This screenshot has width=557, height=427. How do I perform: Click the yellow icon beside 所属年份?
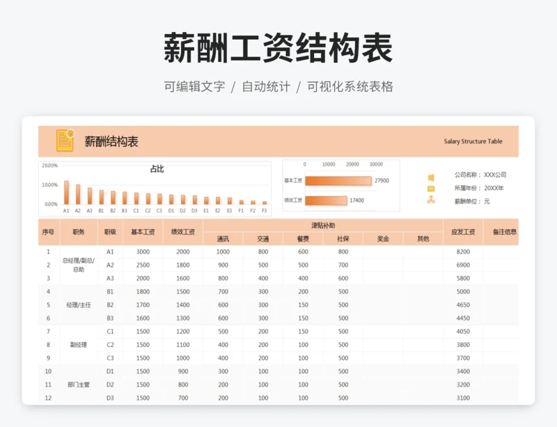click(x=431, y=189)
